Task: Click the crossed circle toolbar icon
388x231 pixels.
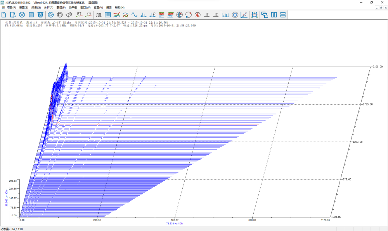Action: [x=22, y=15]
